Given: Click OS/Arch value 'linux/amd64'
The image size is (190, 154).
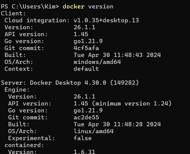Looking at the screenshot, I should (94, 131).
